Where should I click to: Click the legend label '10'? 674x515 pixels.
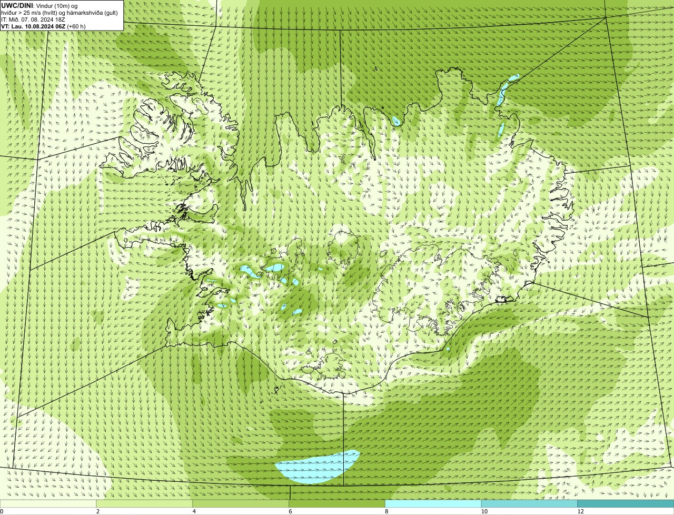pos(484,511)
